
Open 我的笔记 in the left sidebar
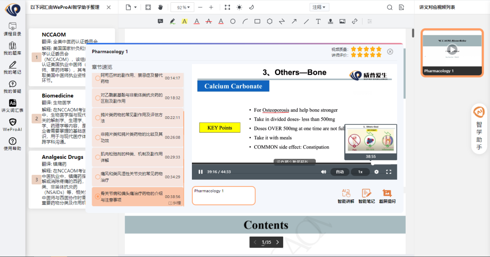(x=12, y=67)
